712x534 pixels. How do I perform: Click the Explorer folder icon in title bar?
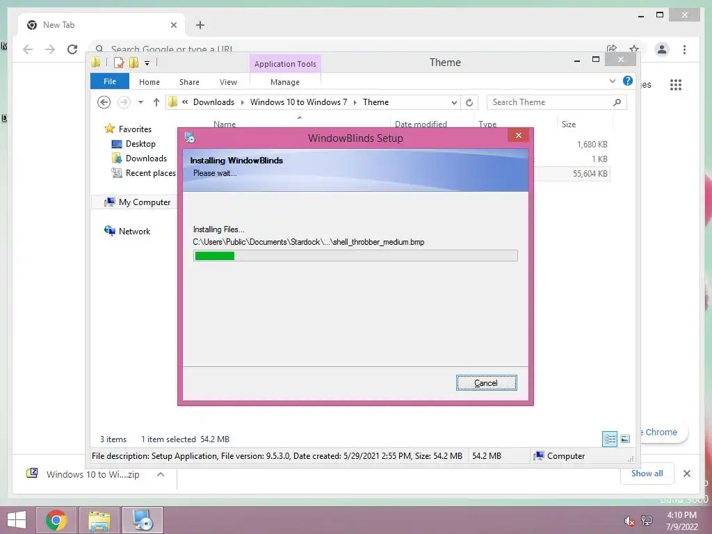tap(96, 62)
